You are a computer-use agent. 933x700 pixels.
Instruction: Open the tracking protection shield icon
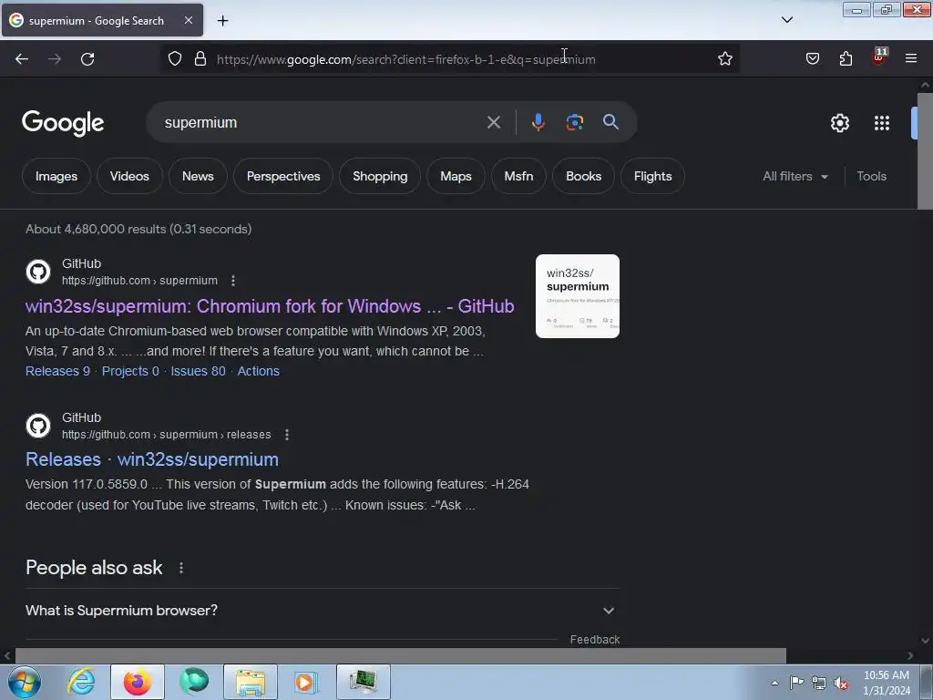pyautogui.click(x=174, y=59)
